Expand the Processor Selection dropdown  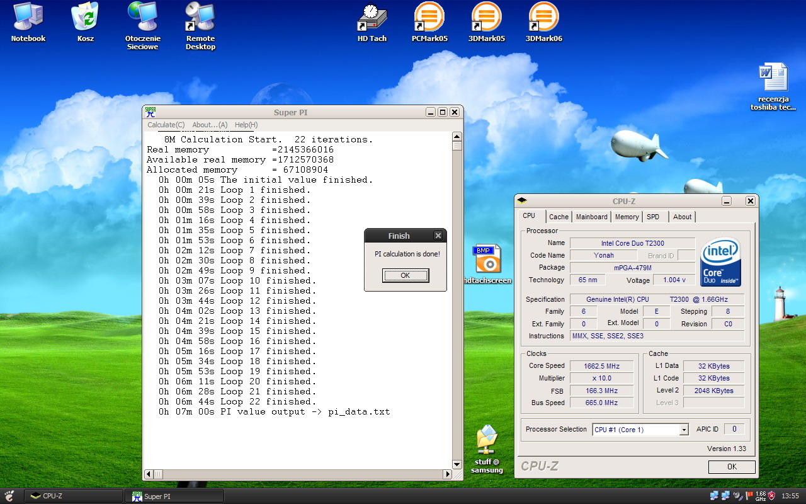(x=684, y=430)
